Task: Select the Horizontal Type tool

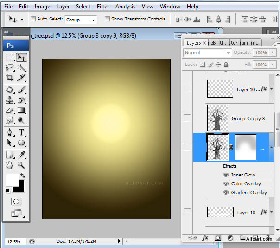Action: click(21, 132)
